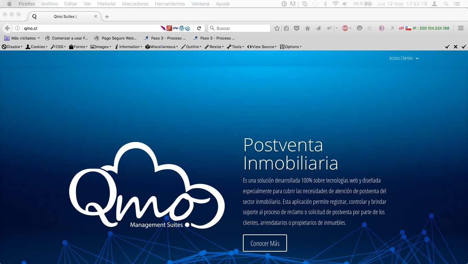Viewport: 468px width, 264px height.
Task: Open the Pago Seguro Web bookmark
Action: (116, 38)
